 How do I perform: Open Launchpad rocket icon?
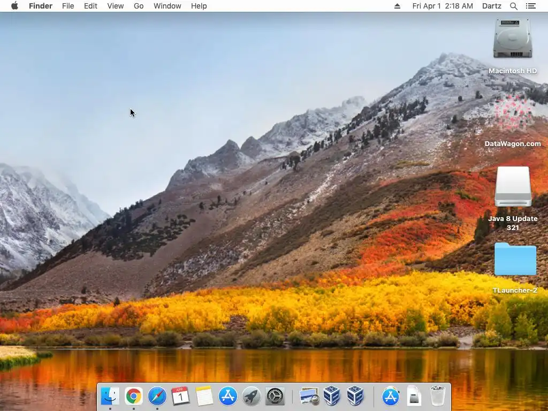pos(252,397)
